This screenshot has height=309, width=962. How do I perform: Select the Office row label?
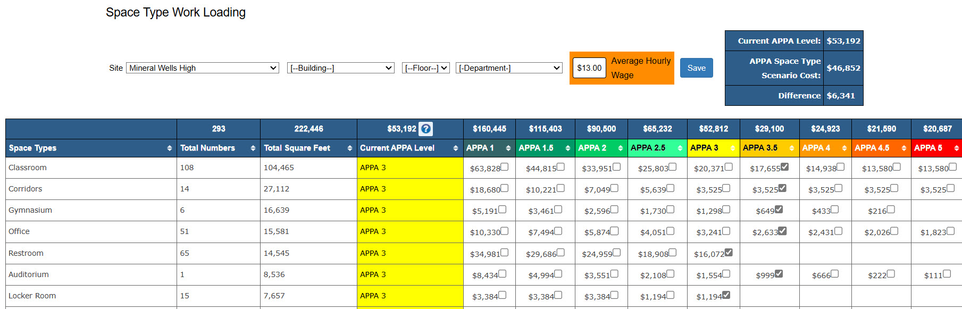19,231
